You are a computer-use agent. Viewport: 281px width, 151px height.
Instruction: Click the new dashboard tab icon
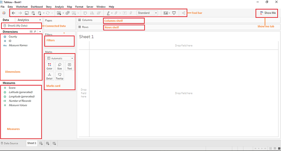(x=48, y=143)
